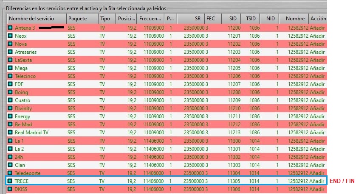Sort by TSID column header
356x194 pixels.
(x=250, y=19)
